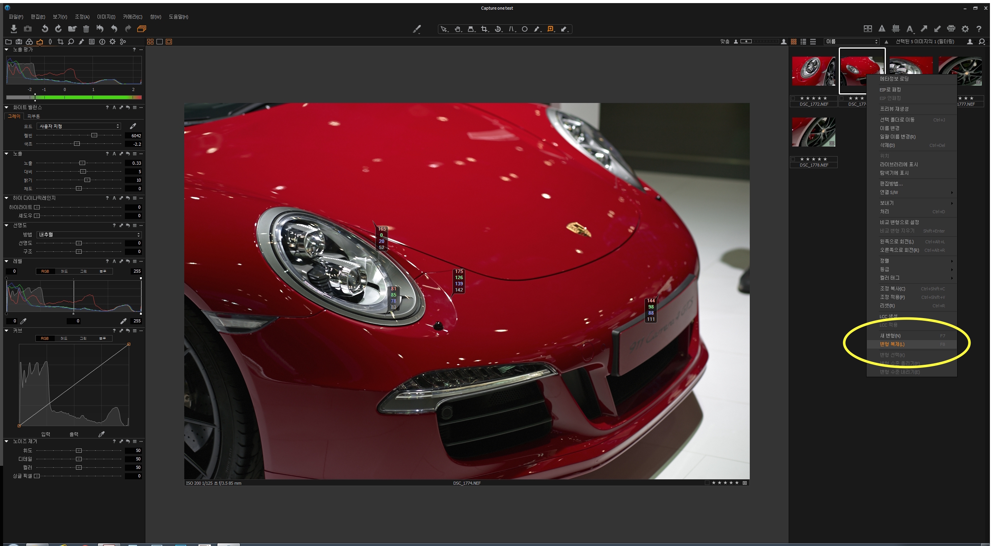Select the pan hand tool
The image size is (993, 546).
(458, 29)
